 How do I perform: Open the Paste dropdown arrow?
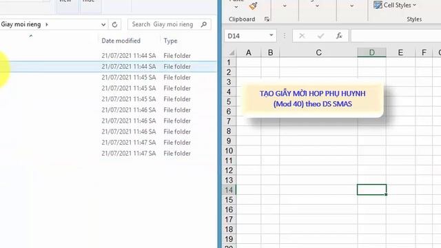pos(236,7)
